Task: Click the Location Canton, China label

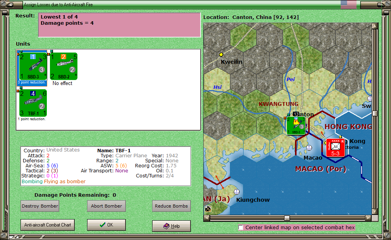Action: tap(251, 17)
